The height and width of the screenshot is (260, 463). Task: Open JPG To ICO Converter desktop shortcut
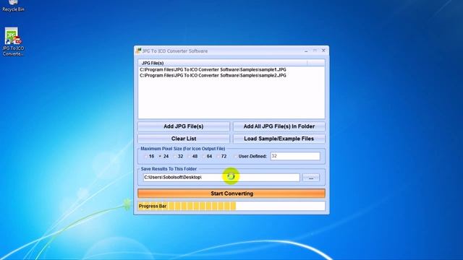pos(13,42)
